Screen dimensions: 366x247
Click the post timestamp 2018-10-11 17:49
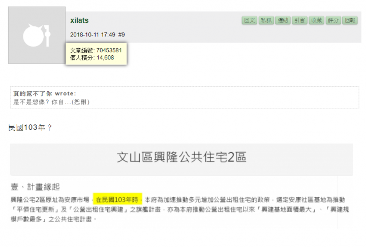pyautogui.click(x=93, y=34)
